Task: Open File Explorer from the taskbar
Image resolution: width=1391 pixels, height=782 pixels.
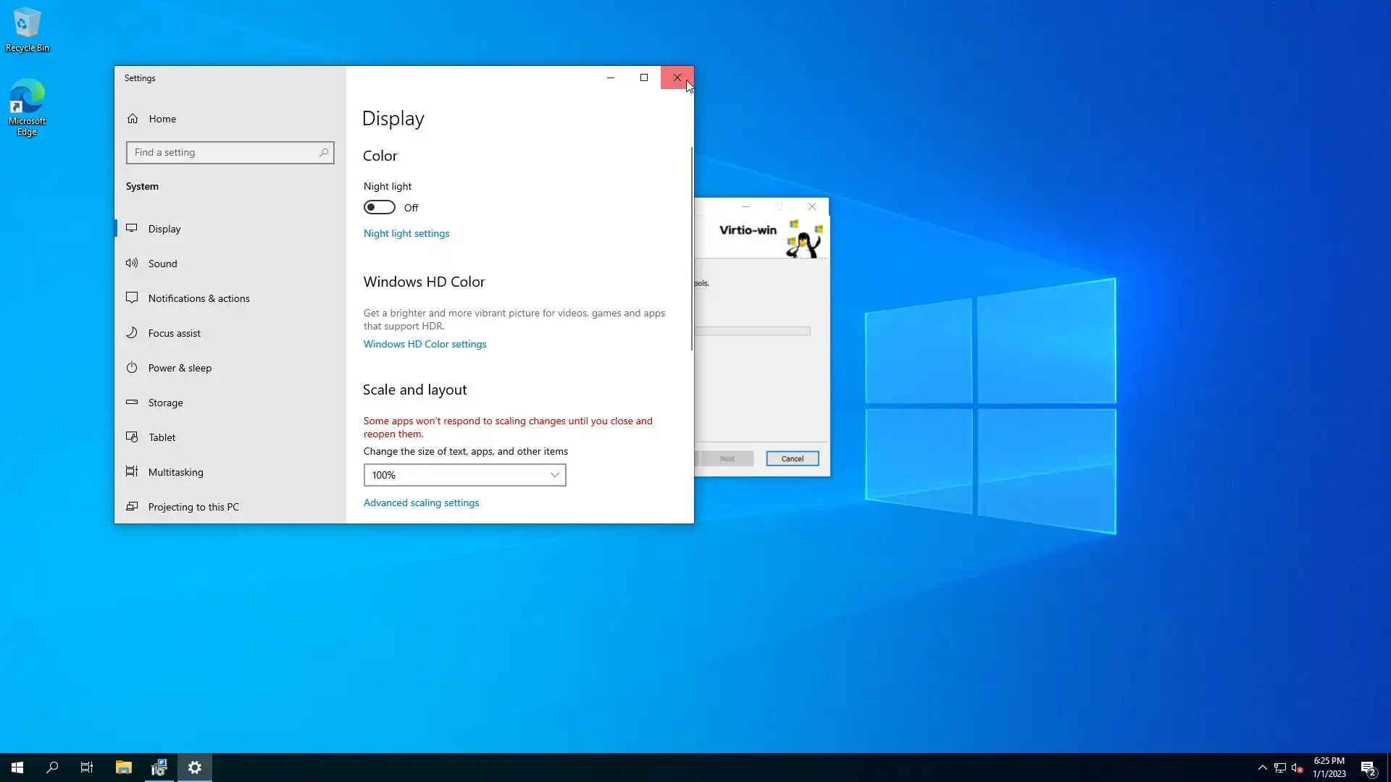Action: coord(123,768)
